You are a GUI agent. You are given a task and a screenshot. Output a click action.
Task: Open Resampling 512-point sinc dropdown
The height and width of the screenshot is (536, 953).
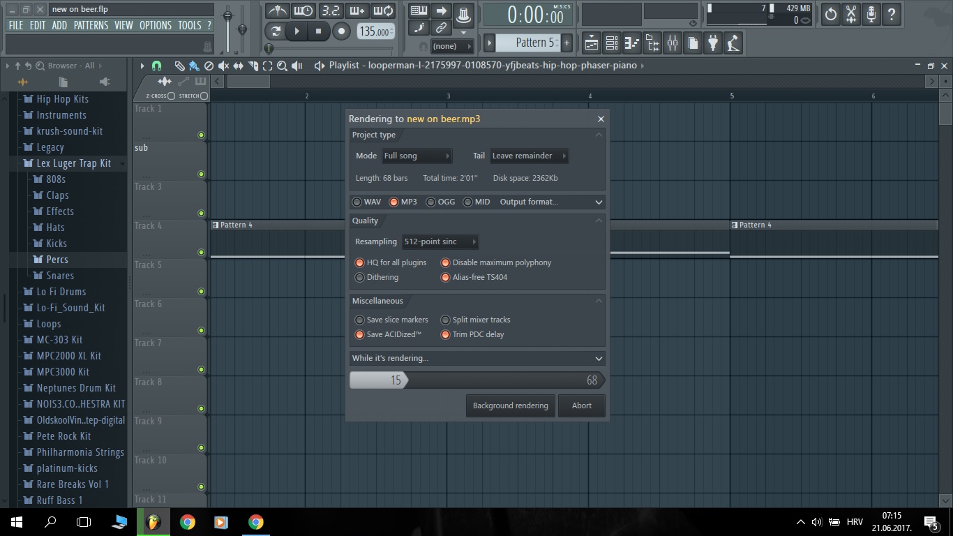(440, 241)
